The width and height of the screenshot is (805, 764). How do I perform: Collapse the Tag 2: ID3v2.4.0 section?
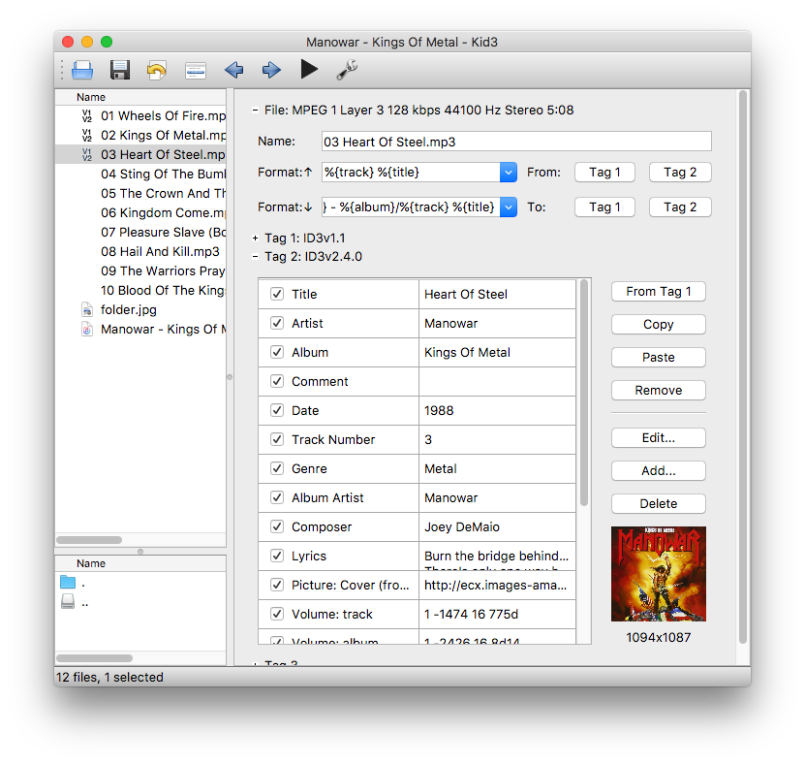pyautogui.click(x=255, y=257)
